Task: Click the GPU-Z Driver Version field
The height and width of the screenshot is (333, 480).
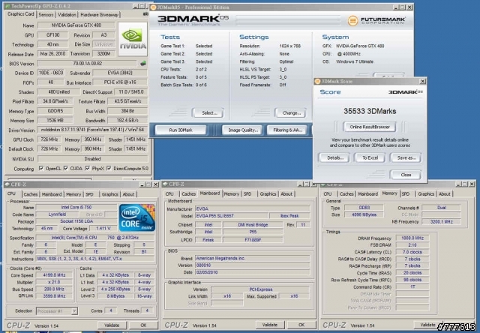Action: [92, 130]
